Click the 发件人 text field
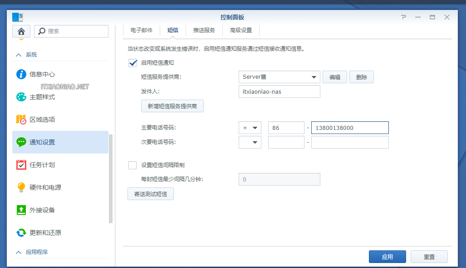 279,91
